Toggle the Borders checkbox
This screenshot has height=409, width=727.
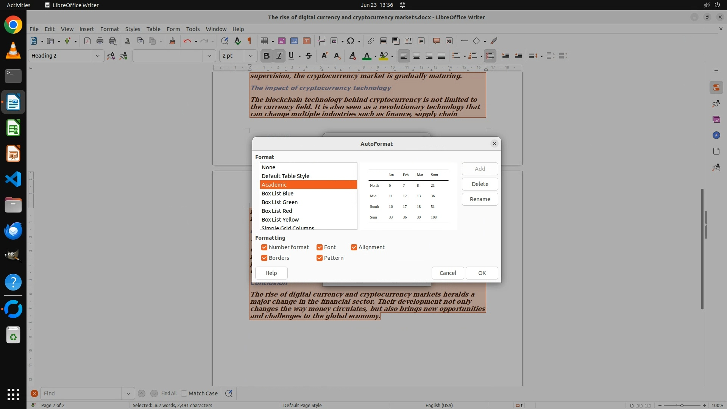point(264,258)
